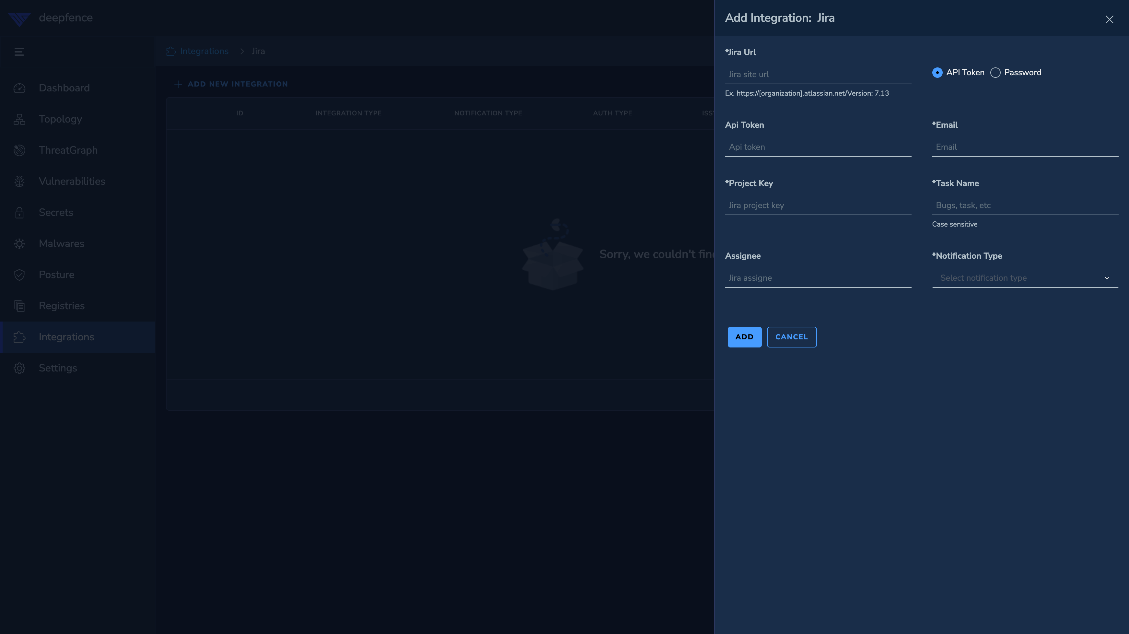This screenshot has width=1129, height=634.
Task: Click the *Jira Url label
Action: click(740, 52)
